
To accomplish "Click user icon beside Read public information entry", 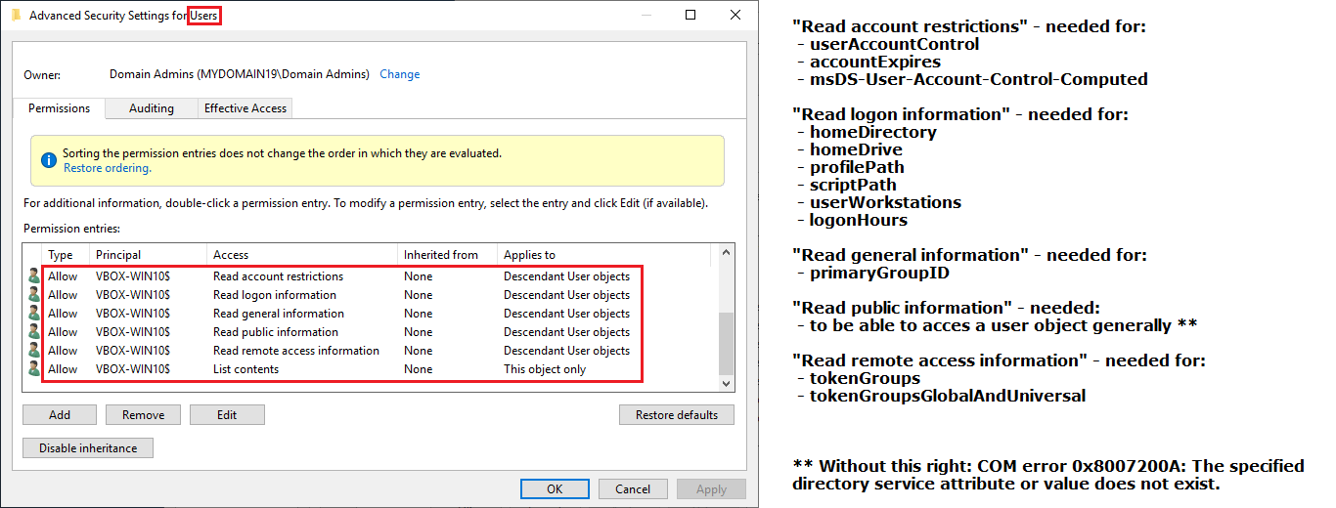I will [34, 332].
